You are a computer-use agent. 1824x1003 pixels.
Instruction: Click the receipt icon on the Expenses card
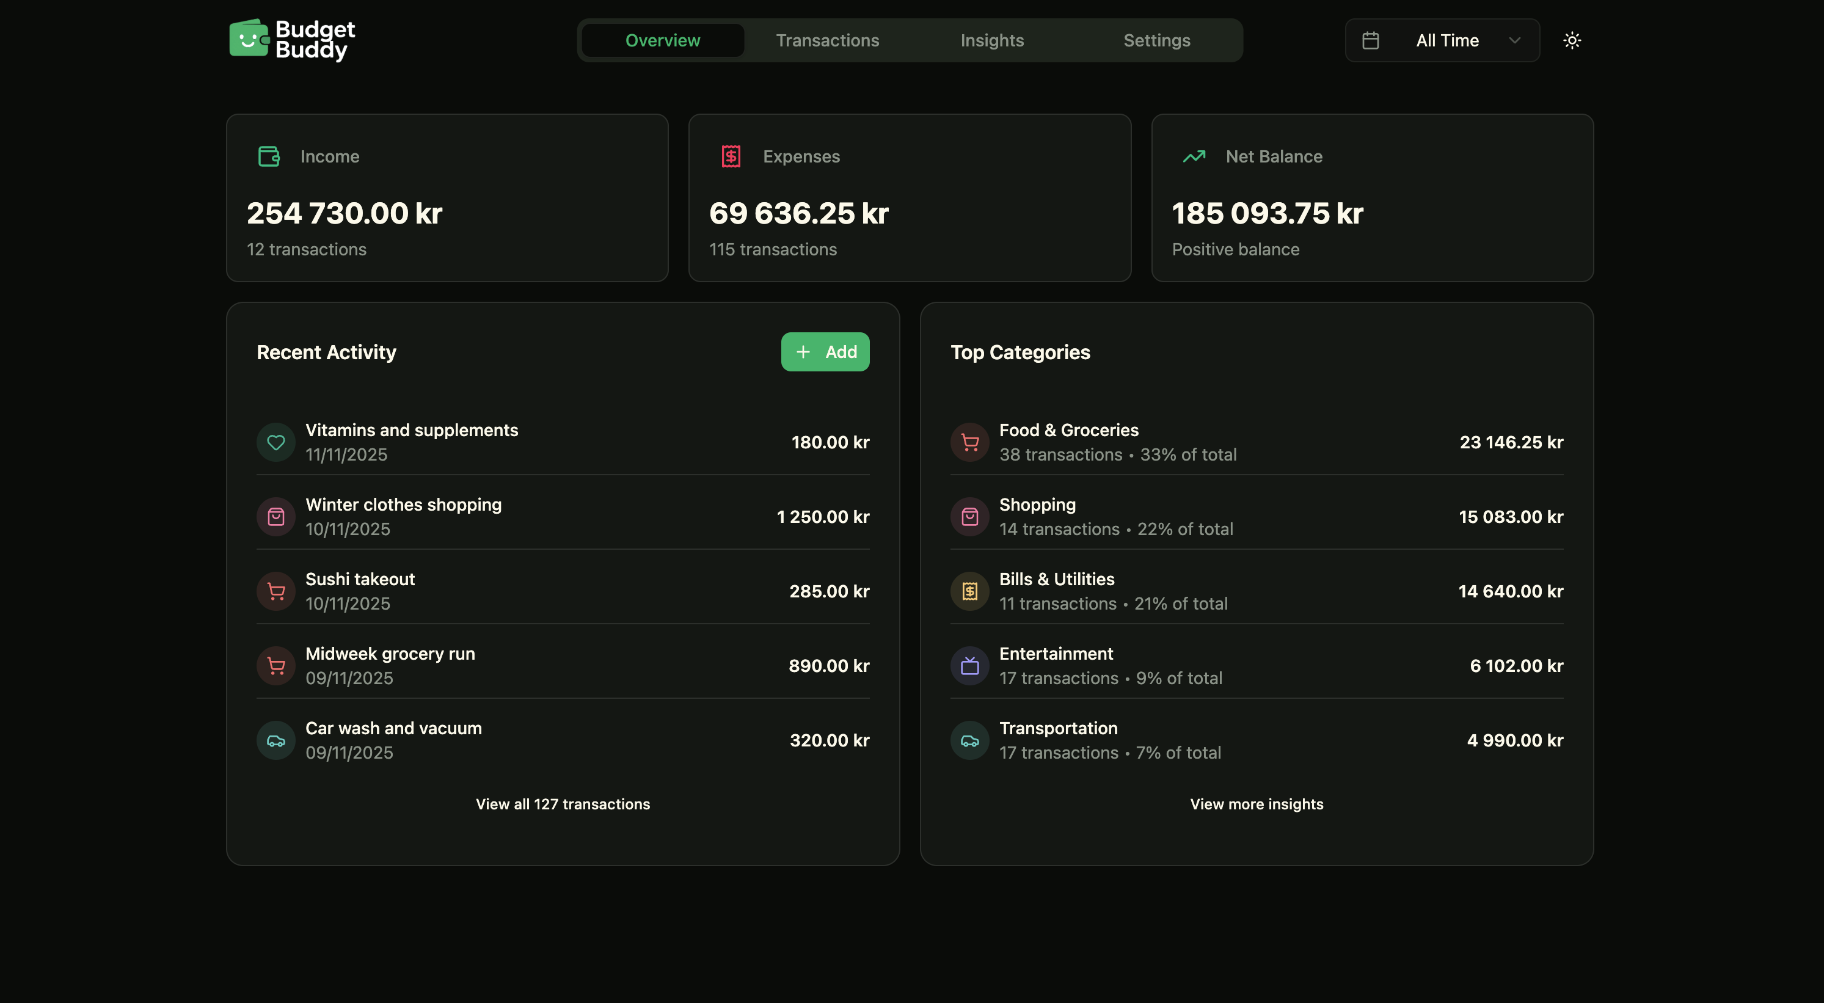pos(730,156)
